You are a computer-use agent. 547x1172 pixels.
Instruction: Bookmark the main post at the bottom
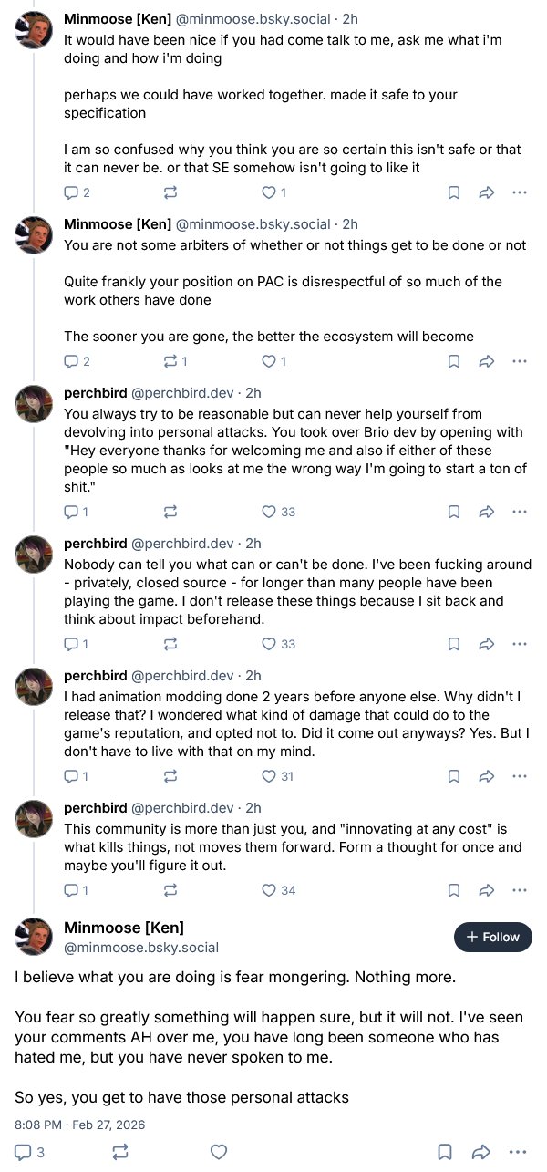tap(444, 1152)
